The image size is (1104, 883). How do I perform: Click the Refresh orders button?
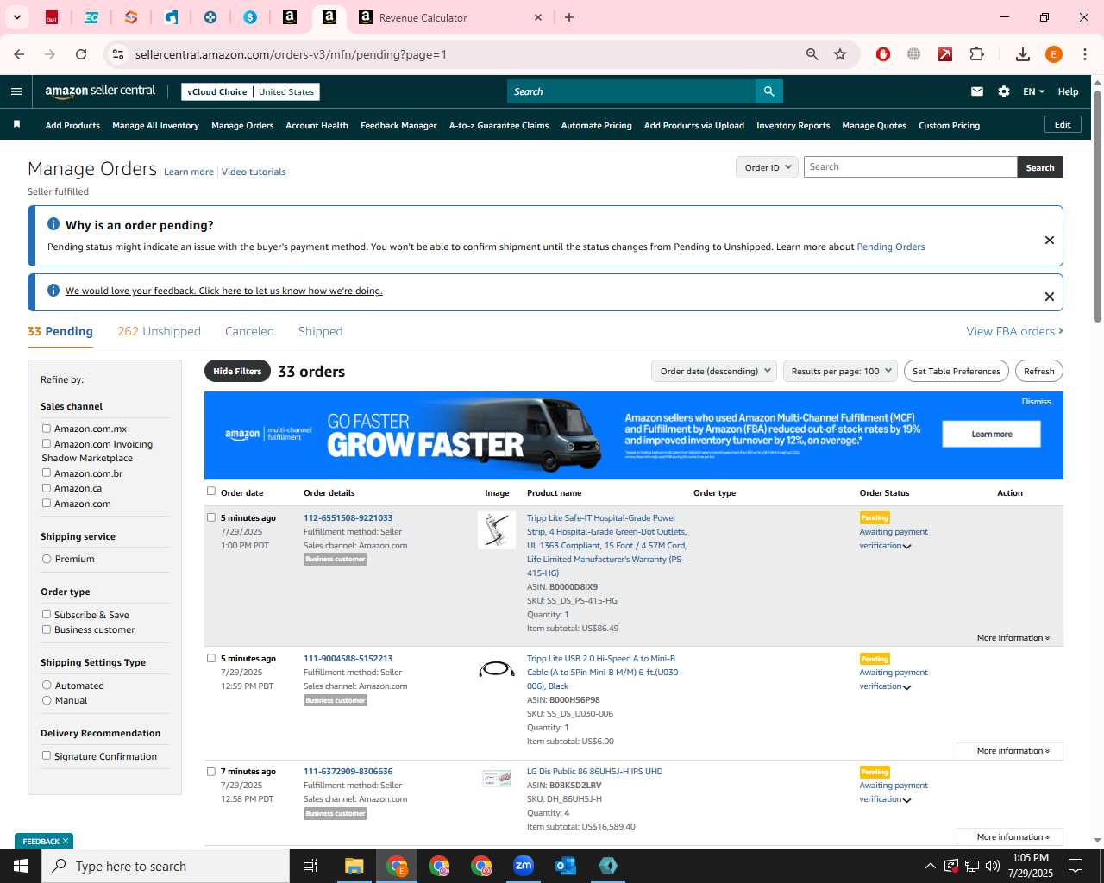click(x=1039, y=372)
